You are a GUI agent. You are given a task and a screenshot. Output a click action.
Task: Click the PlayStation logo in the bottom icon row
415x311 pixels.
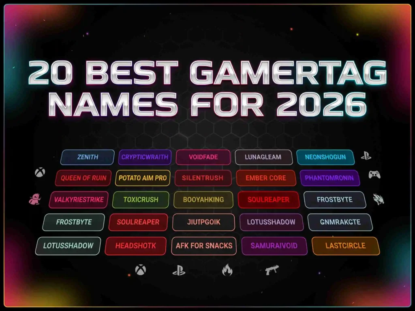point(179,271)
